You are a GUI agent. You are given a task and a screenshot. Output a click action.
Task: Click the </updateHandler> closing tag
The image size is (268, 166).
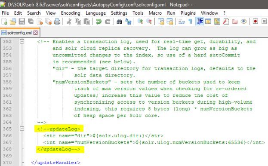point(56,163)
